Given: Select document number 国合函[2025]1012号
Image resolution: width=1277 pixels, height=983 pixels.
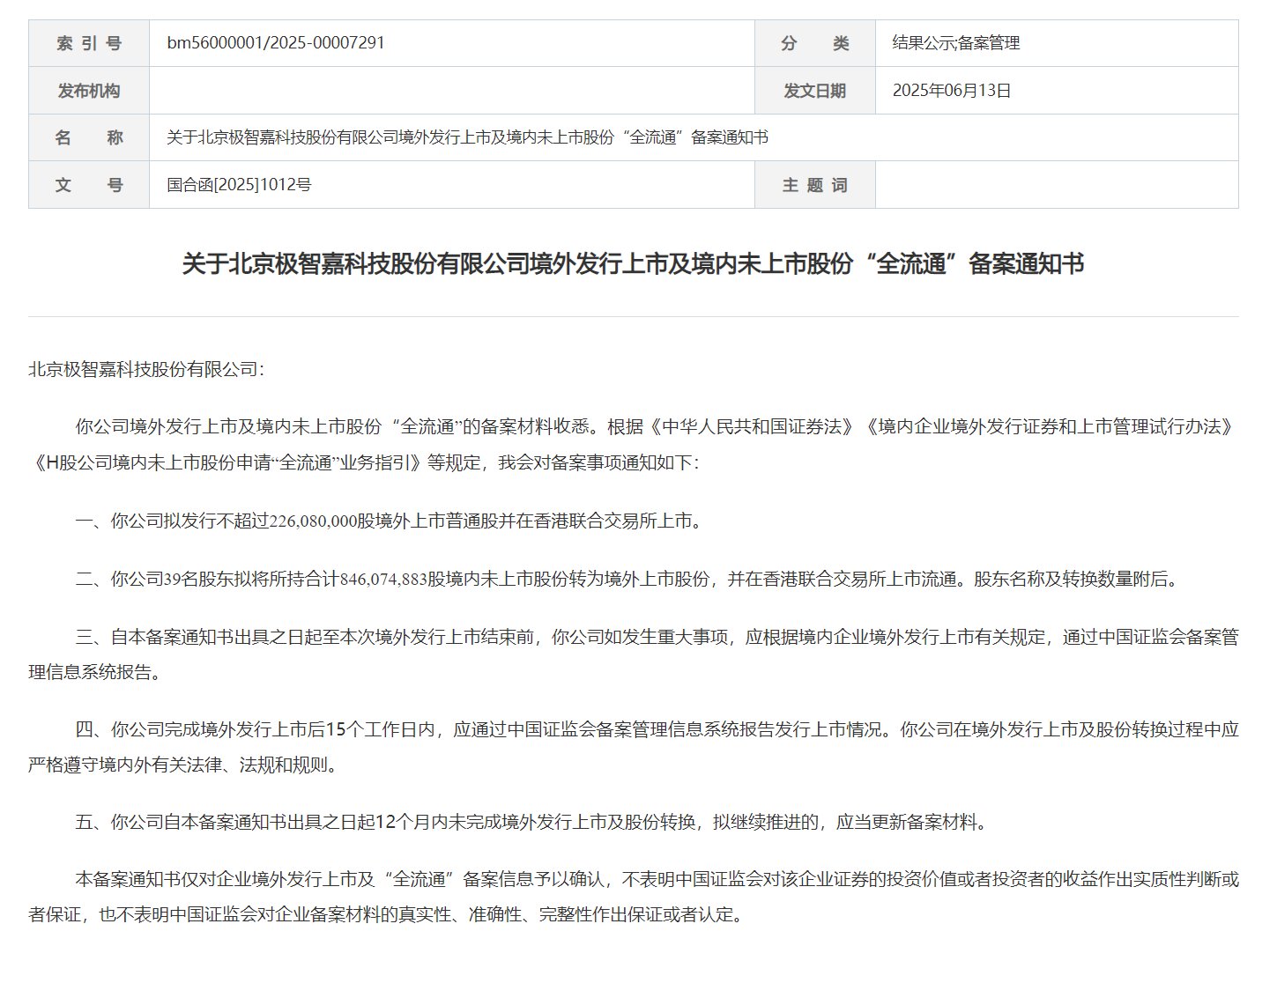Looking at the screenshot, I should (x=239, y=185).
